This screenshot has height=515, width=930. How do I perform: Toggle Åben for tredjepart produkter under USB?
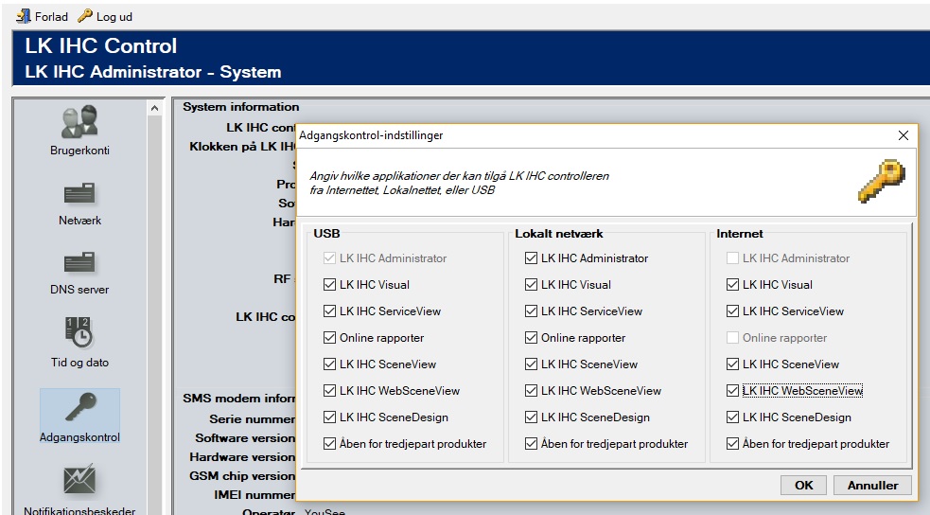click(329, 444)
